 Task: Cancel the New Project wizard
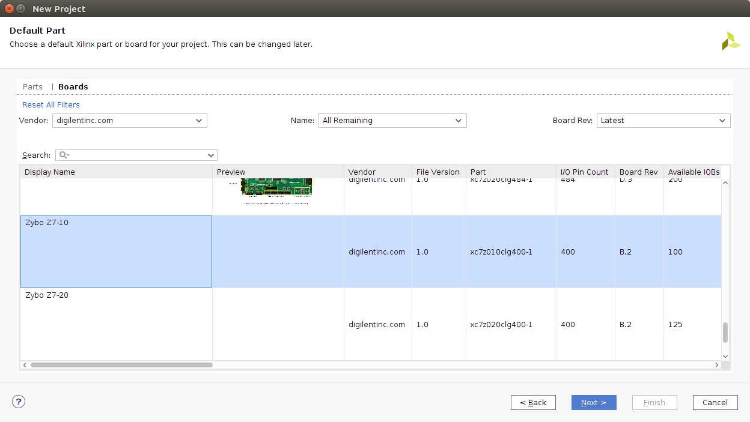715,403
